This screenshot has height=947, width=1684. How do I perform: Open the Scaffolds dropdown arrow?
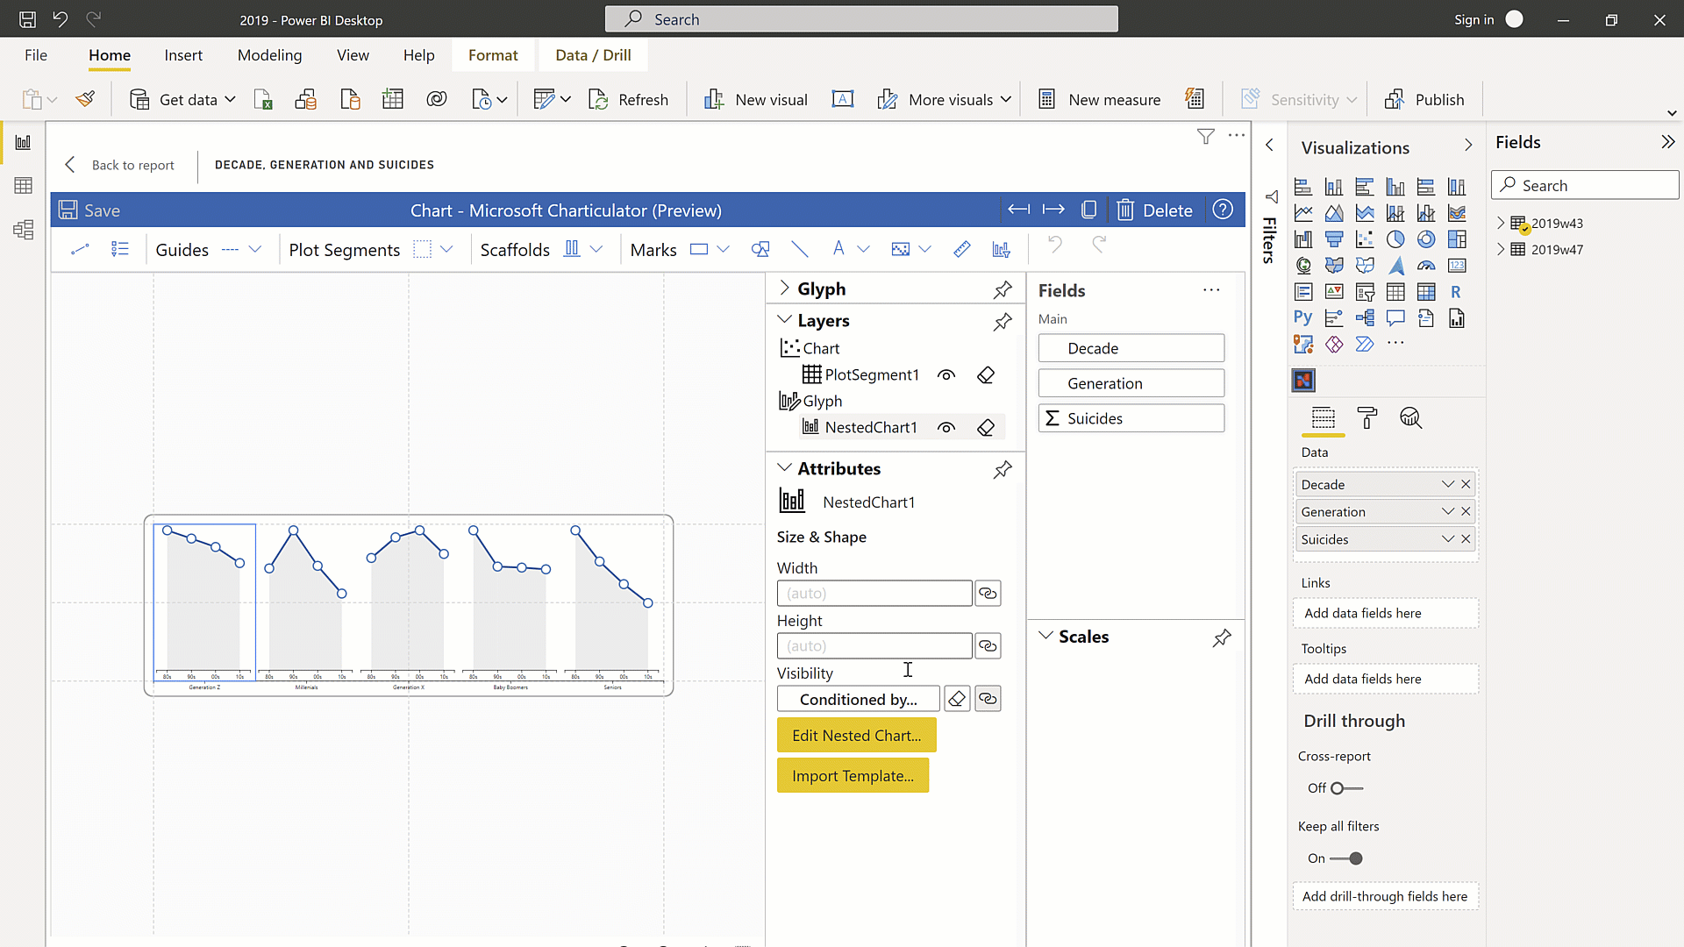(596, 249)
